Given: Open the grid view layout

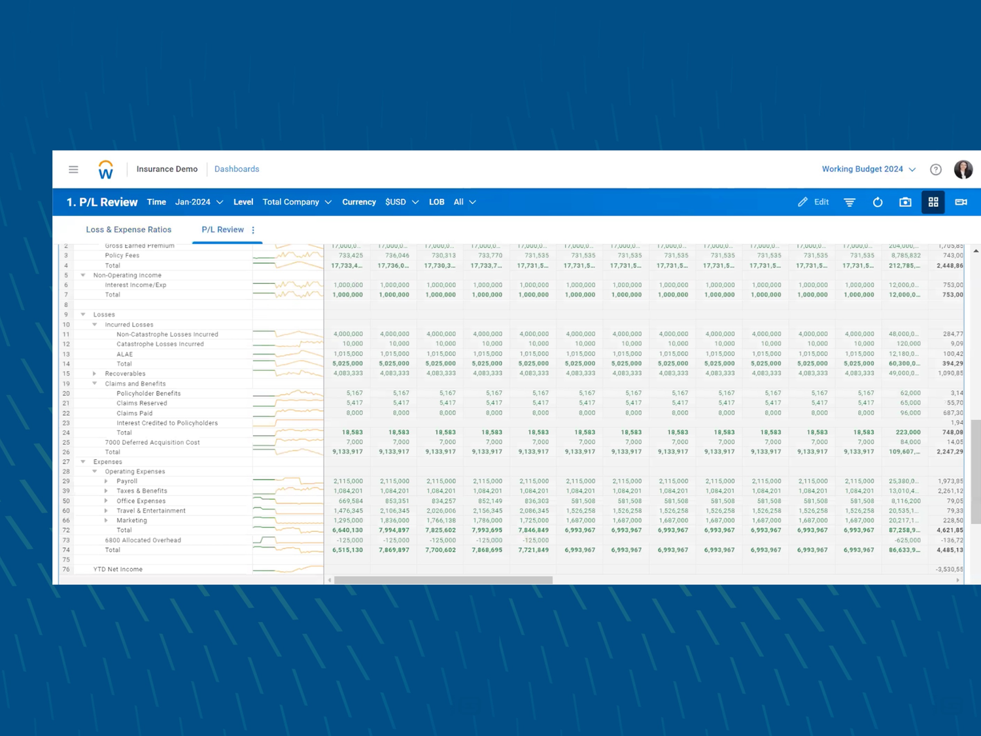Looking at the screenshot, I should [x=933, y=202].
